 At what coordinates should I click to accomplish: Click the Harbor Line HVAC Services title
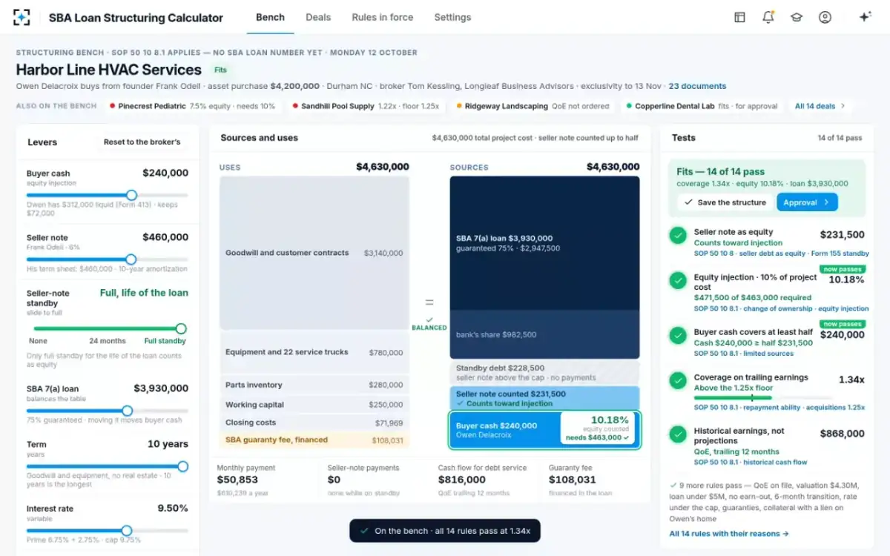click(108, 70)
